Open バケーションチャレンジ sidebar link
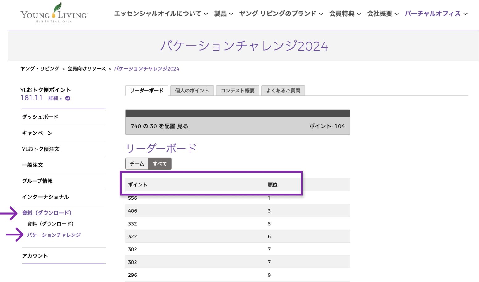This screenshot has height=282, width=479. click(54, 235)
